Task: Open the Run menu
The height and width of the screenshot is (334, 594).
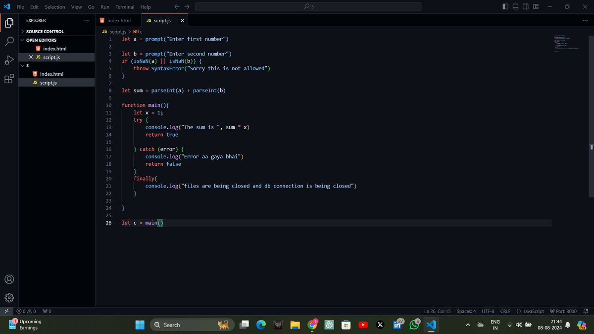Action: 105,7
